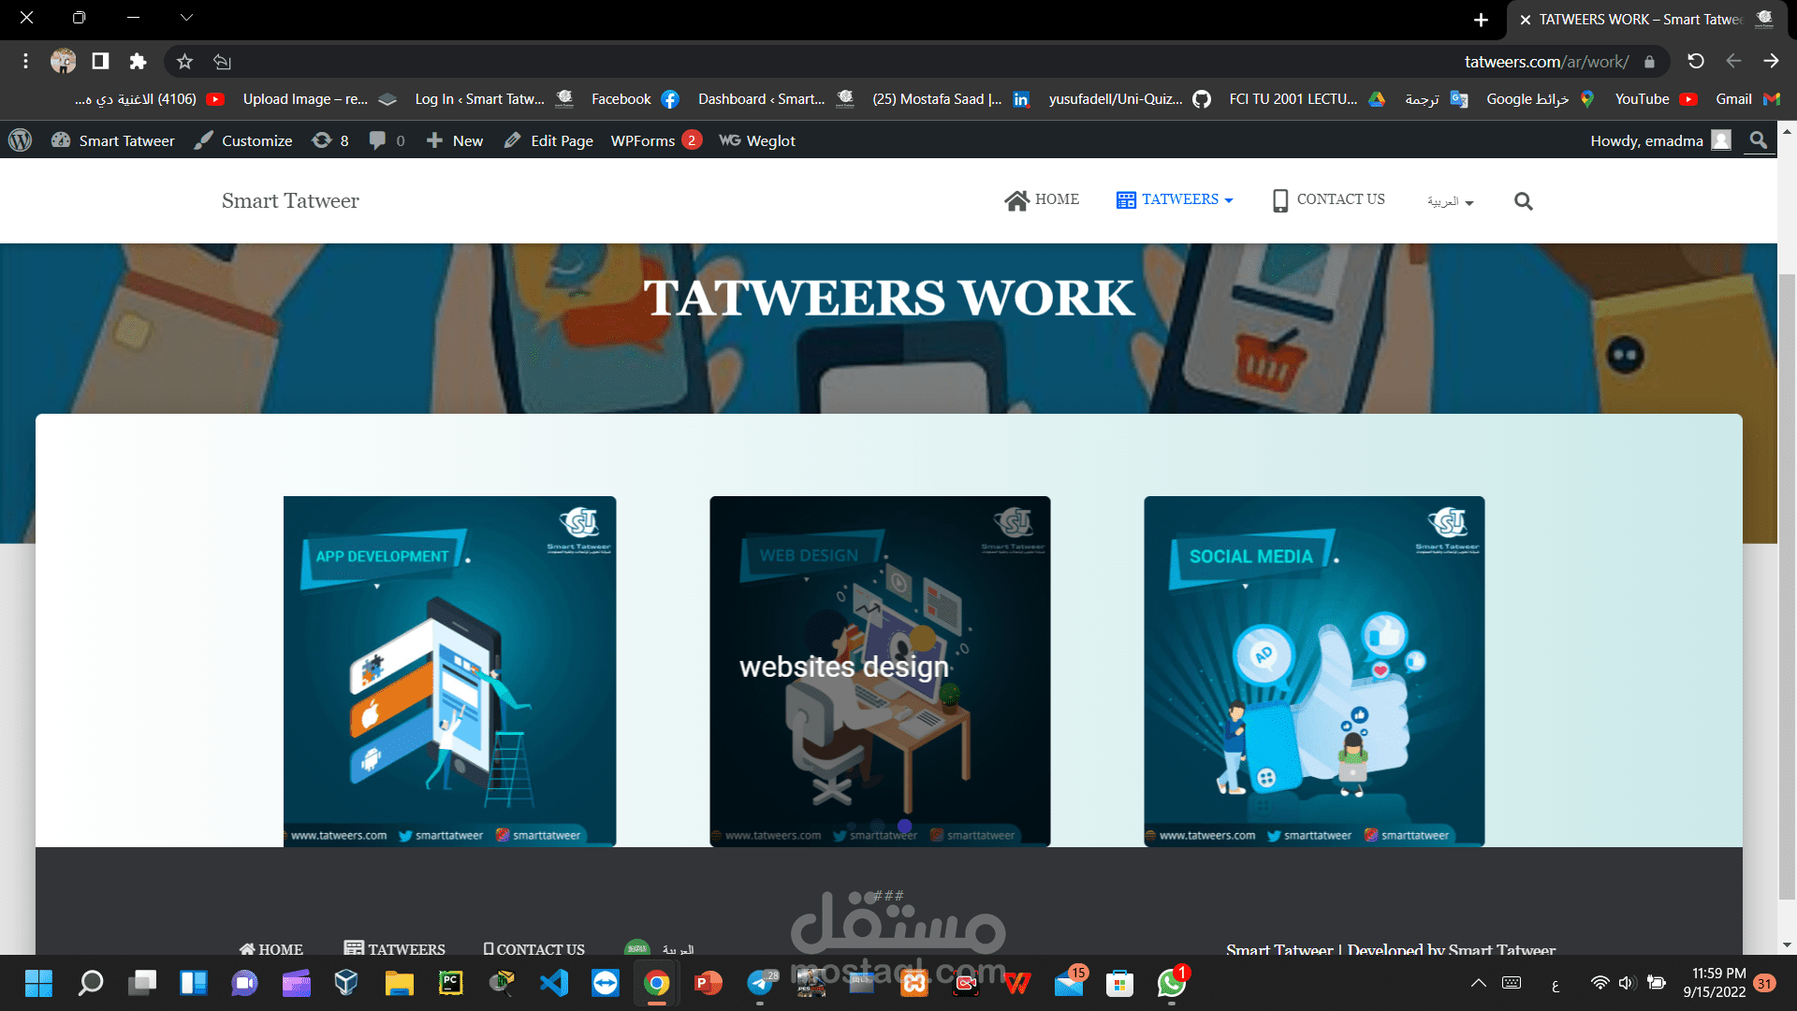
Task: Open File Explorer from the taskbar
Action: coord(399,983)
